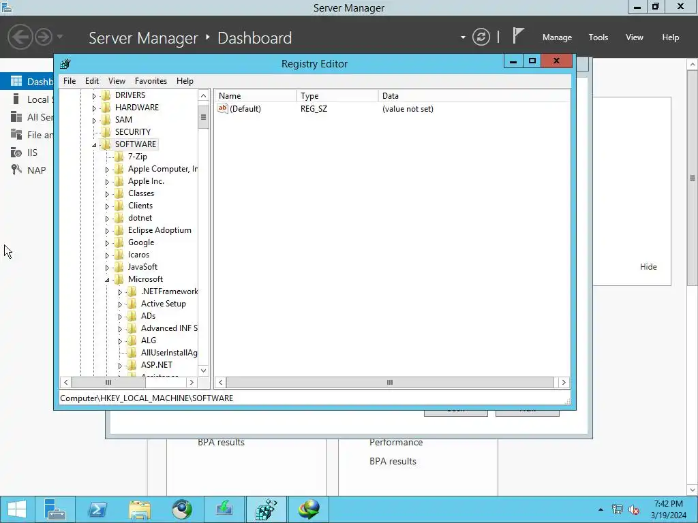Collapse the Microsoft registry key
698x523 pixels.
tap(107, 280)
